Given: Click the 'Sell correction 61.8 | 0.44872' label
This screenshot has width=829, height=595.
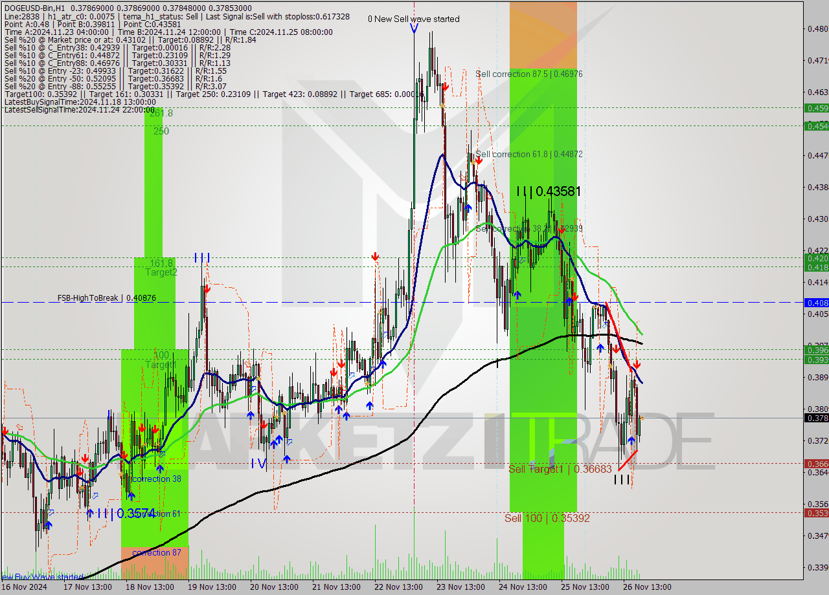Looking at the screenshot, I should (x=528, y=154).
